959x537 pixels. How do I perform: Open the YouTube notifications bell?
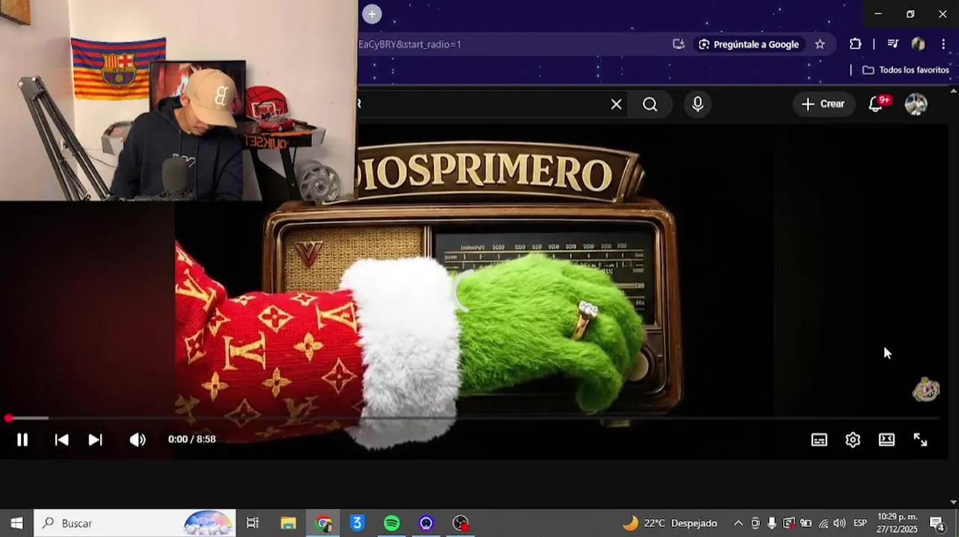click(x=877, y=104)
